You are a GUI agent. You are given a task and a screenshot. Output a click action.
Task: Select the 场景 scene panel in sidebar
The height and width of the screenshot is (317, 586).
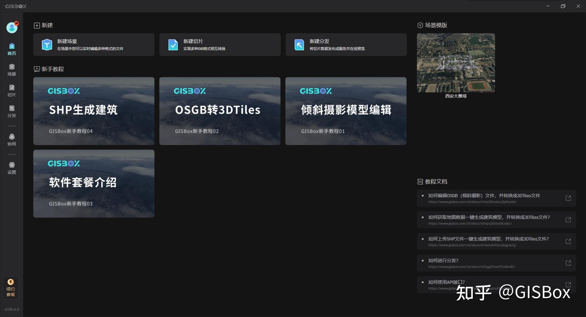pos(12,69)
